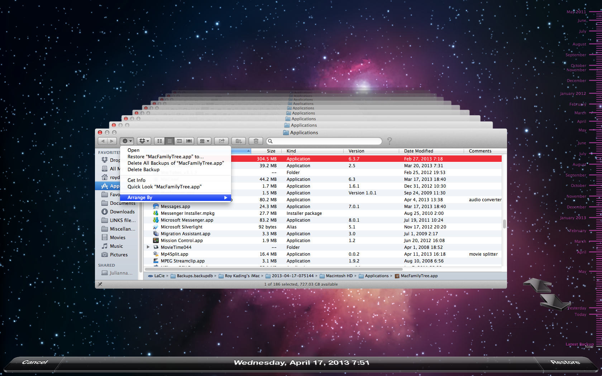Select the Migration Assistant.app icon
Screen dimensions: 602x376
coord(156,234)
